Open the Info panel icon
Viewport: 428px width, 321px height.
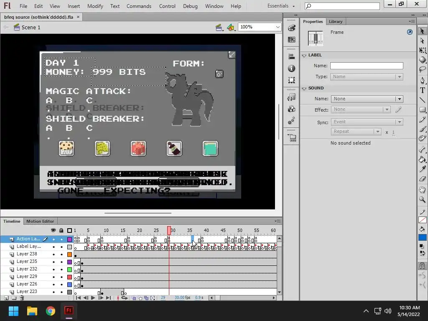click(x=291, y=68)
